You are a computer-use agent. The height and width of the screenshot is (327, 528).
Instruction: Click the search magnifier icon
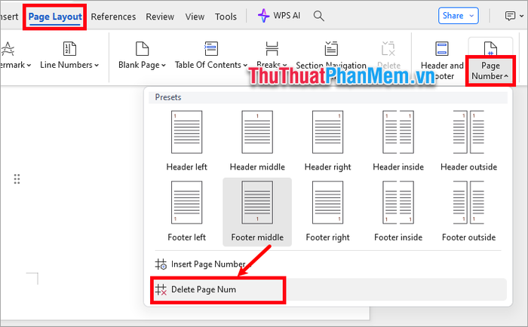[x=319, y=16]
